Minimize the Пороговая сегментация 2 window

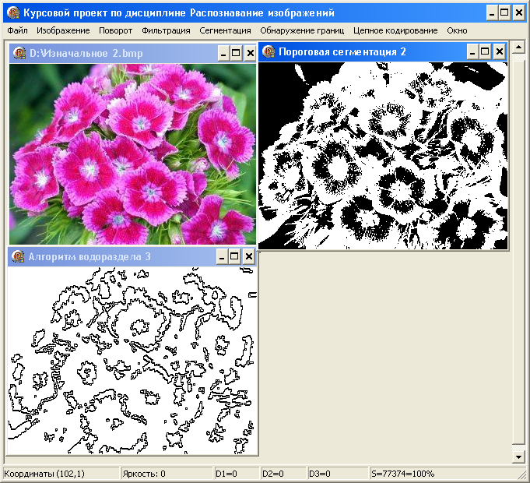[x=472, y=51]
